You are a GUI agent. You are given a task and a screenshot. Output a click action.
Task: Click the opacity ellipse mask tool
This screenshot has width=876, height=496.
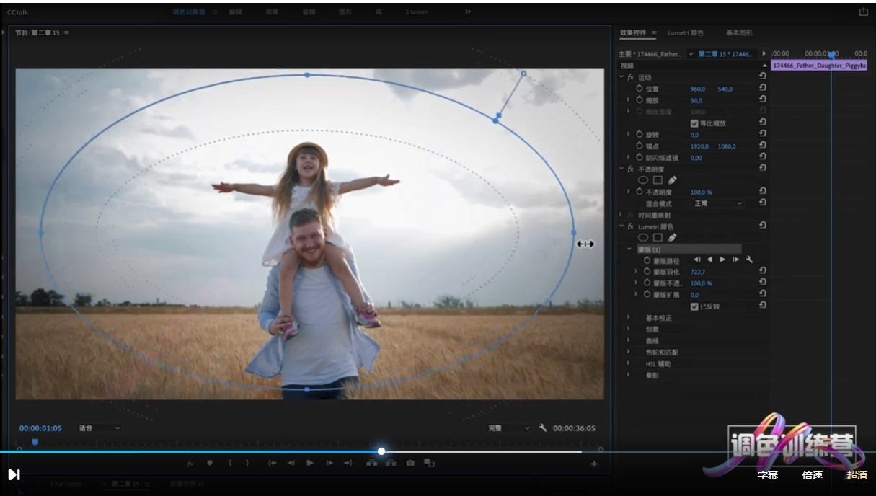click(x=643, y=180)
